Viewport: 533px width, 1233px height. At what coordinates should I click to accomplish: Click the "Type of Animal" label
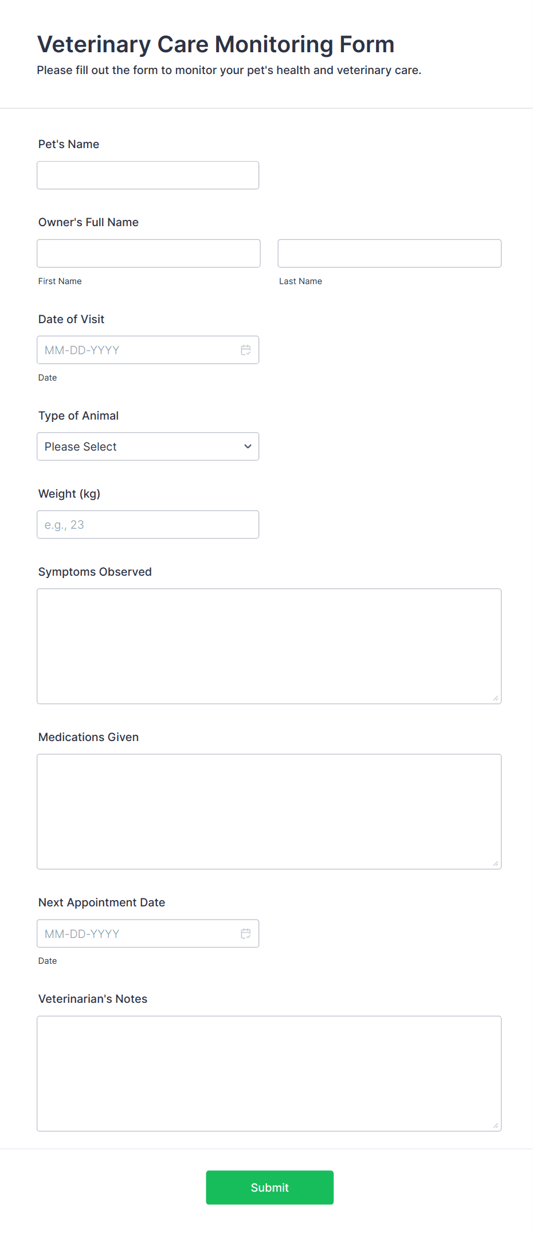click(x=79, y=416)
